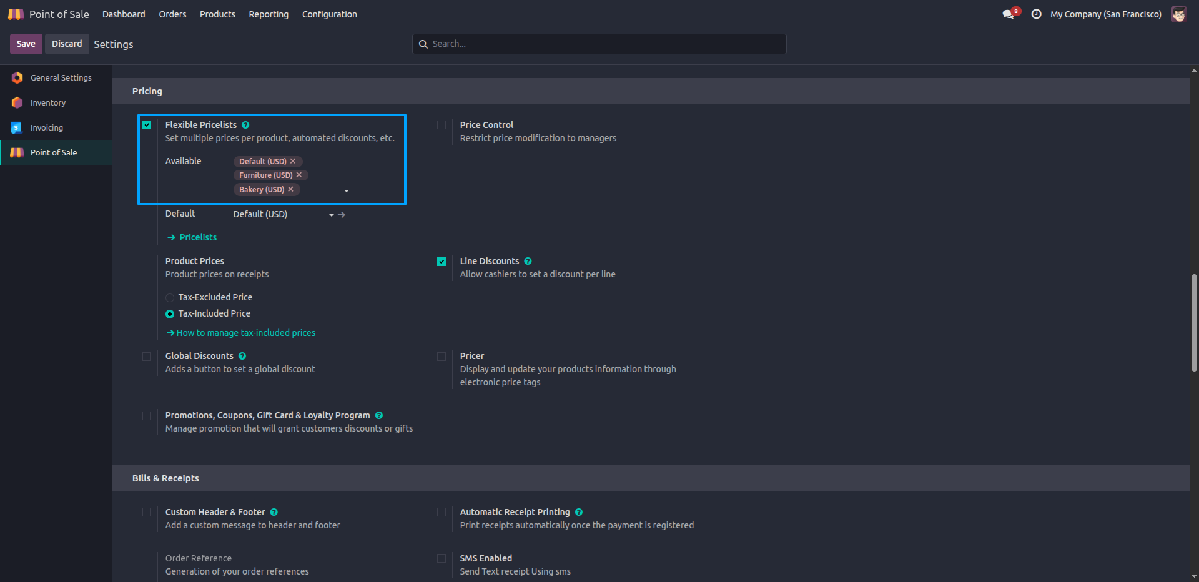Click the settings search field
1199x582 pixels.
(x=599, y=44)
